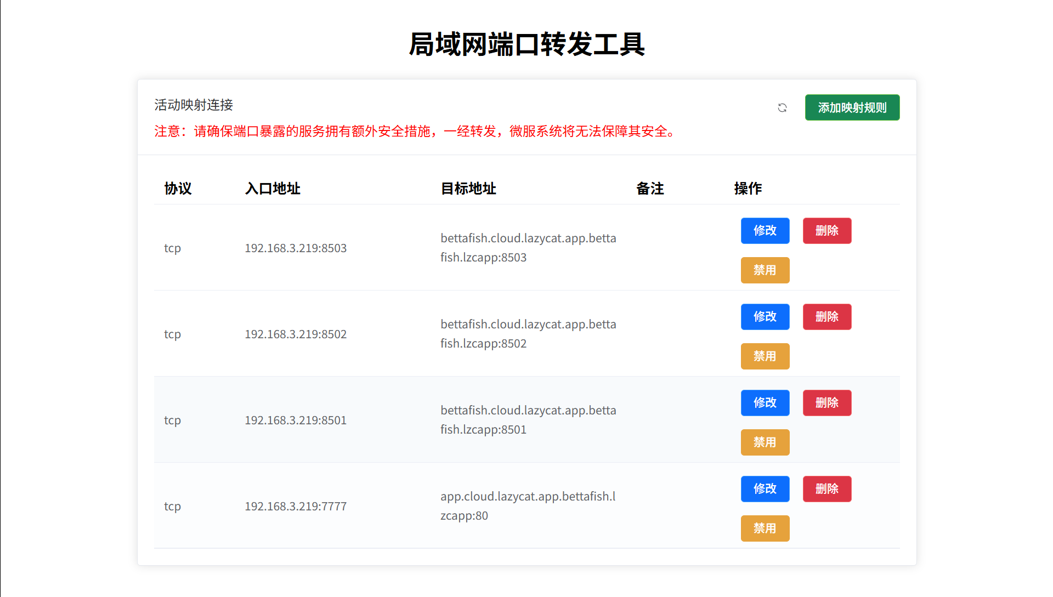Click 禁用 for the 8501 rule

tap(765, 442)
